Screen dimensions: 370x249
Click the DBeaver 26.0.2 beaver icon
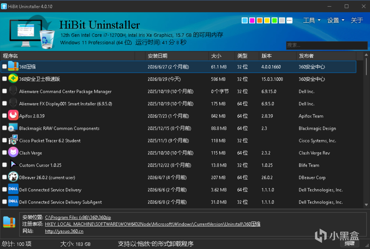pos(13,177)
